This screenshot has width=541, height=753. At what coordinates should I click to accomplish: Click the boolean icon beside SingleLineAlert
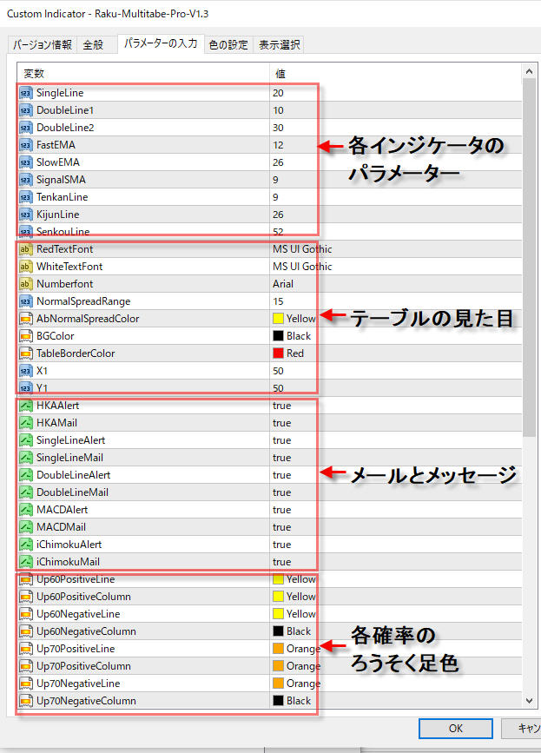click(x=25, y=440)
